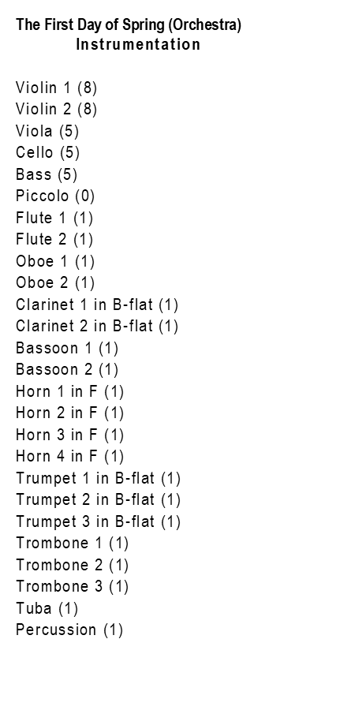
Task: Select Trumpet 1 in B-flat entry
Action: (99, 479)
